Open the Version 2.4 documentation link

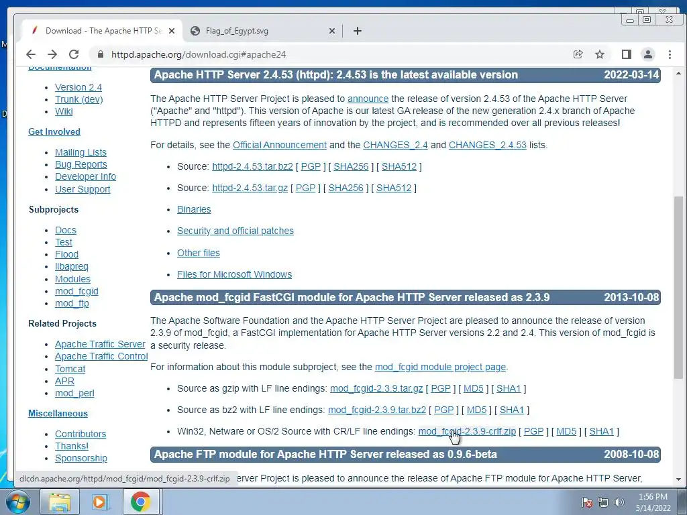78,87
